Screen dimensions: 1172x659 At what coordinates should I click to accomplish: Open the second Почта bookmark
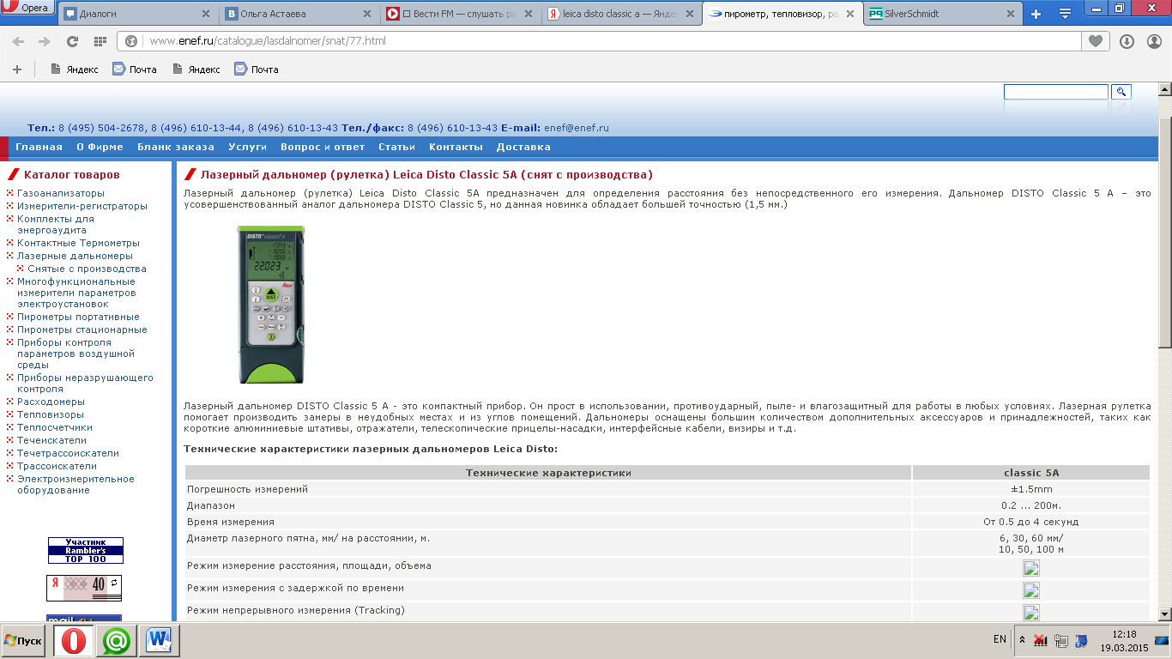click(x=257, y=70)
